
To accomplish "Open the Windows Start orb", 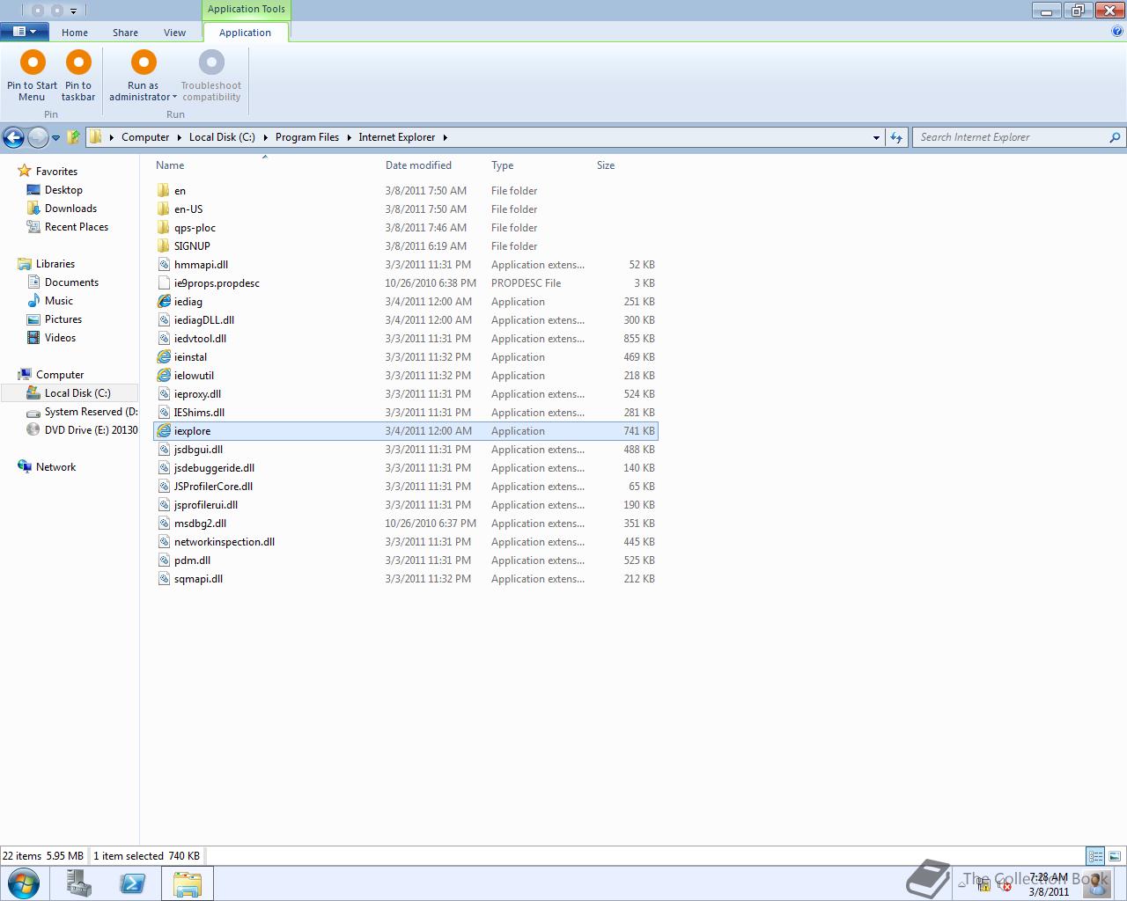I will [24, 883].
